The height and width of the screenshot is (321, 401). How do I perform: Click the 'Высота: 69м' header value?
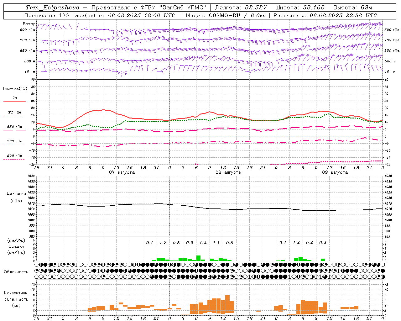point(352,8)
